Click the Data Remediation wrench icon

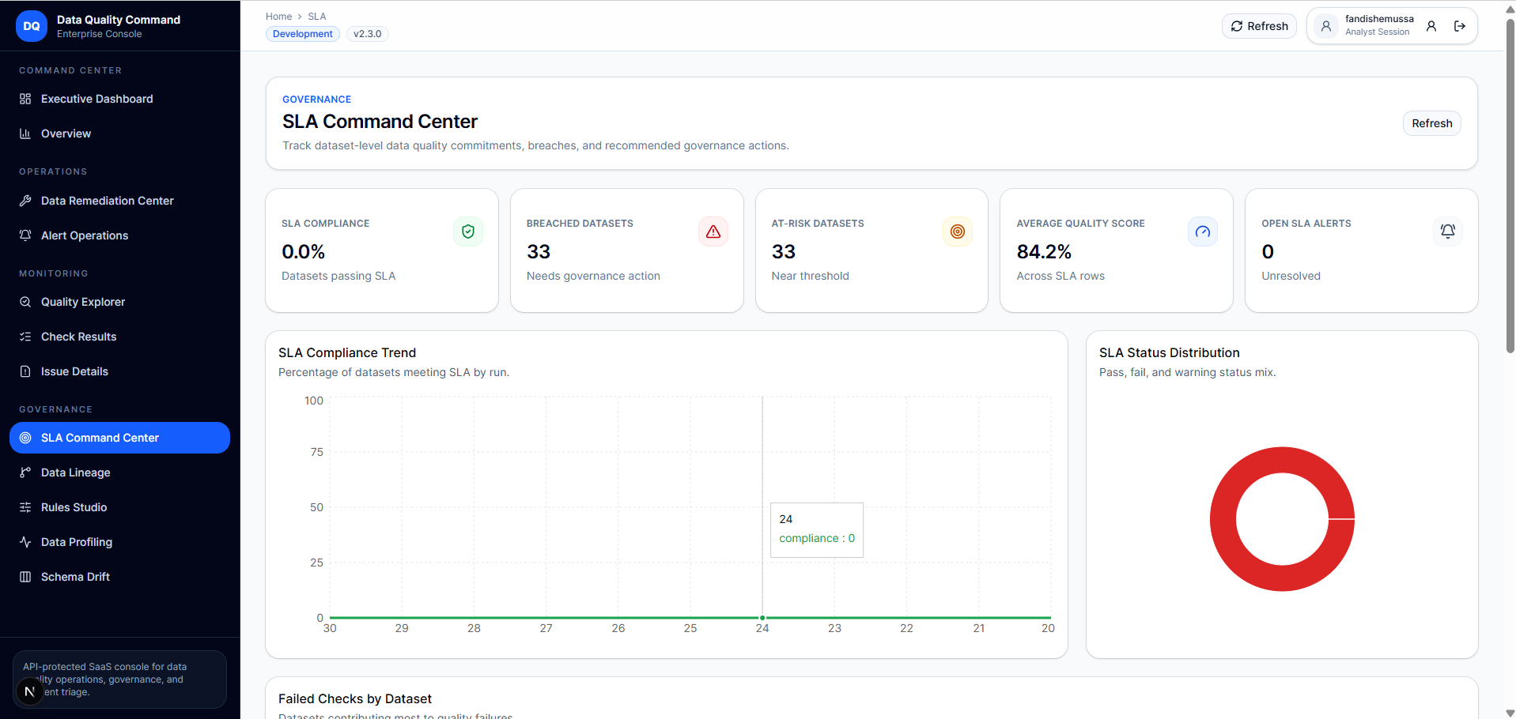[25, 201]
